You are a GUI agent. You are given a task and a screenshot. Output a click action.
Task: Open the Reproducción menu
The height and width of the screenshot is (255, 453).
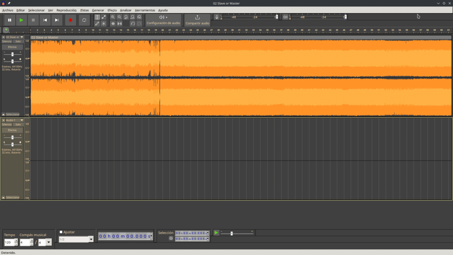(66, 10)
